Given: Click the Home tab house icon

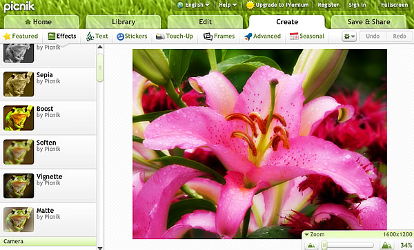Looking at the screenshot, I should pyautogui.click(x=28, y=22).
